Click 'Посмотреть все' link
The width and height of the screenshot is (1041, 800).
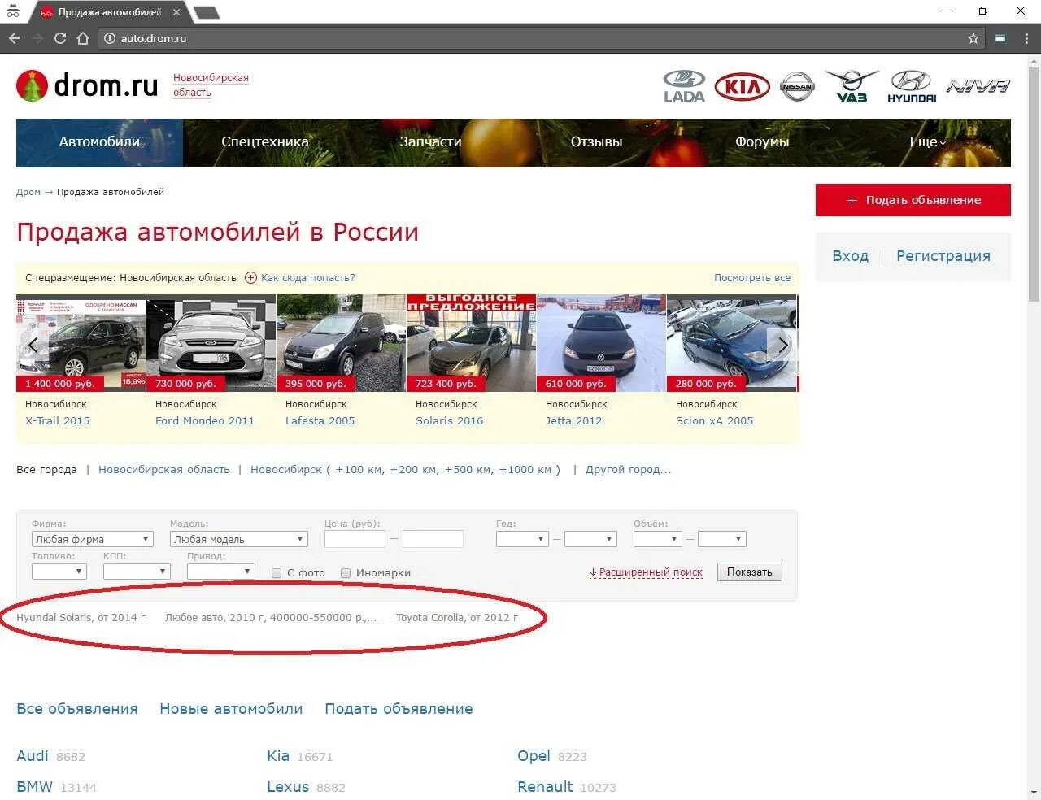click(x=752, y=278)
